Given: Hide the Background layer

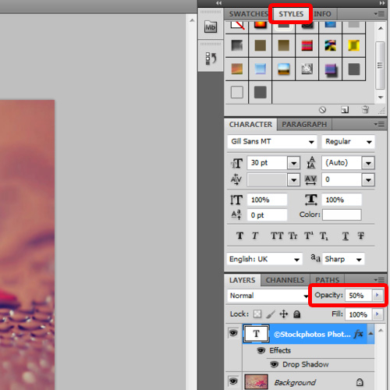Looking at the screenshot, I should [x=233, y=381].
